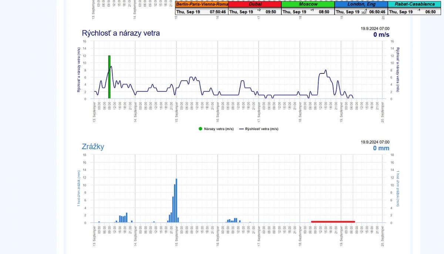Toggle the Nárazy vetra (m/s) legend label
This screenshot has width=444, height=254.
click(219, 129)
